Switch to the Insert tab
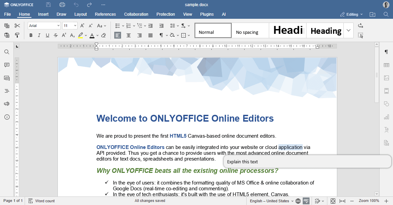The width and height of the screenshot is (393, 205). click(x=43, y=14)
